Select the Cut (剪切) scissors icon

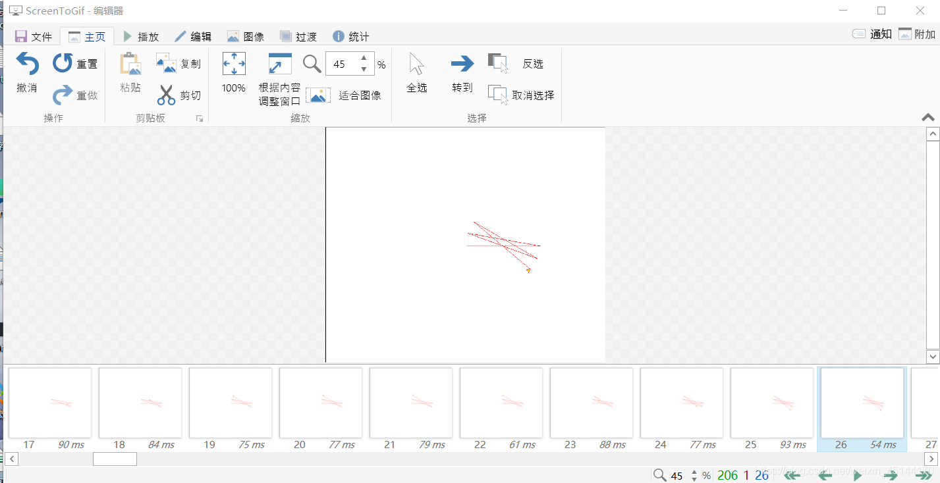167,95
